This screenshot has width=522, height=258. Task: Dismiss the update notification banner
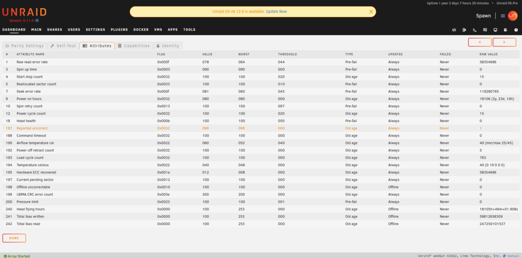[371, 11]
